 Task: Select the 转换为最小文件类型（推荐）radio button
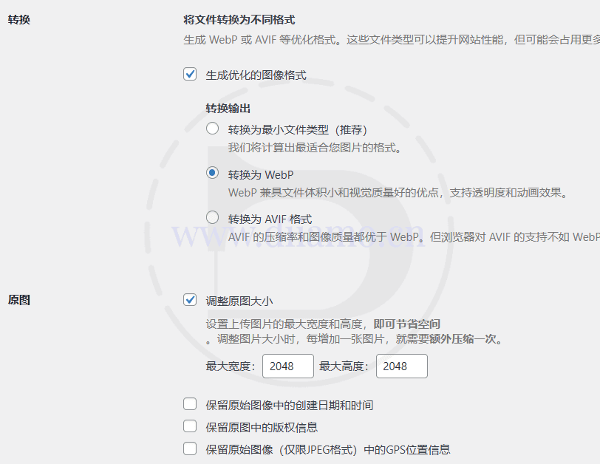click(213, 129)
